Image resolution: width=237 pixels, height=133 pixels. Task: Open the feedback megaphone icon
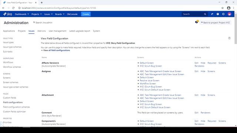pyautogui.click(x=212, y=14)
